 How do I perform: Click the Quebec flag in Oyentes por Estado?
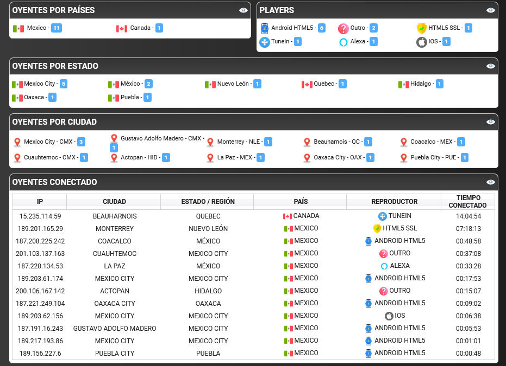point(307,85)
